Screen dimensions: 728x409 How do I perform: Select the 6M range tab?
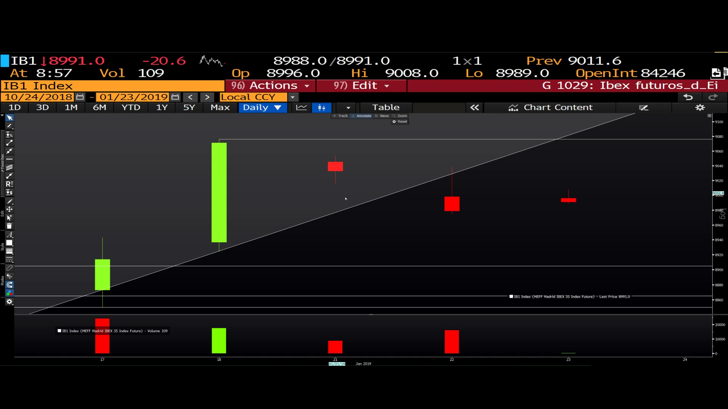click(x=99, y=108)
